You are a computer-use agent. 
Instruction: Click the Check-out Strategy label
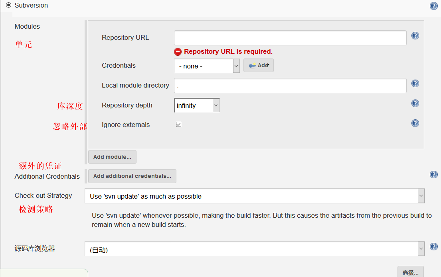[x=44, y=195]
